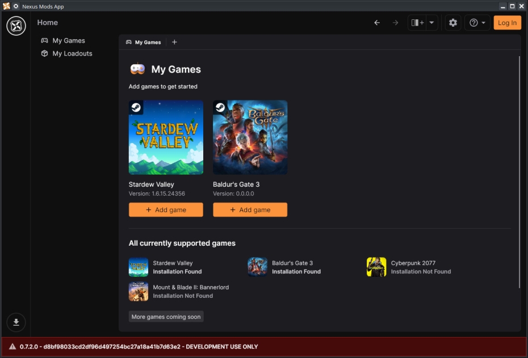
Task: Open the Help question mark menu
Action: point(477,23)
